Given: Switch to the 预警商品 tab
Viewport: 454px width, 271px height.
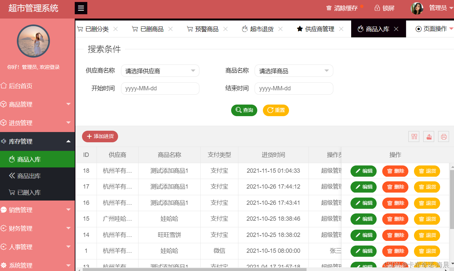Looking at the screenshot, I should pos(207,29).
